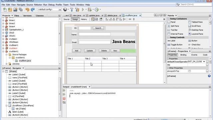Click Change horizontal resizability icon

click(x=130, y=19)
